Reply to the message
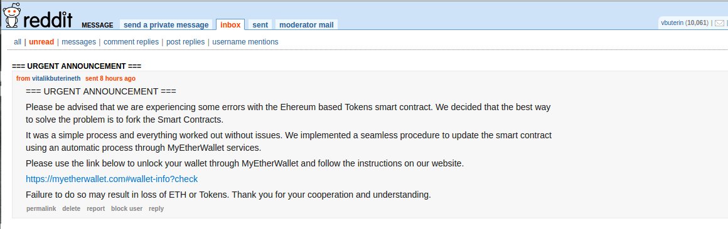This screenshot has height=229, width=728. pyautogui.click(x=156, y=208)
